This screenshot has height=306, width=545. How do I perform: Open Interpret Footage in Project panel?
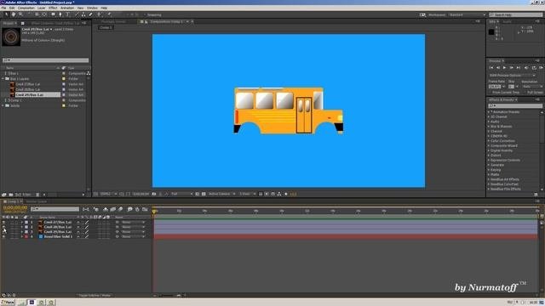click(x=3, y=195)
